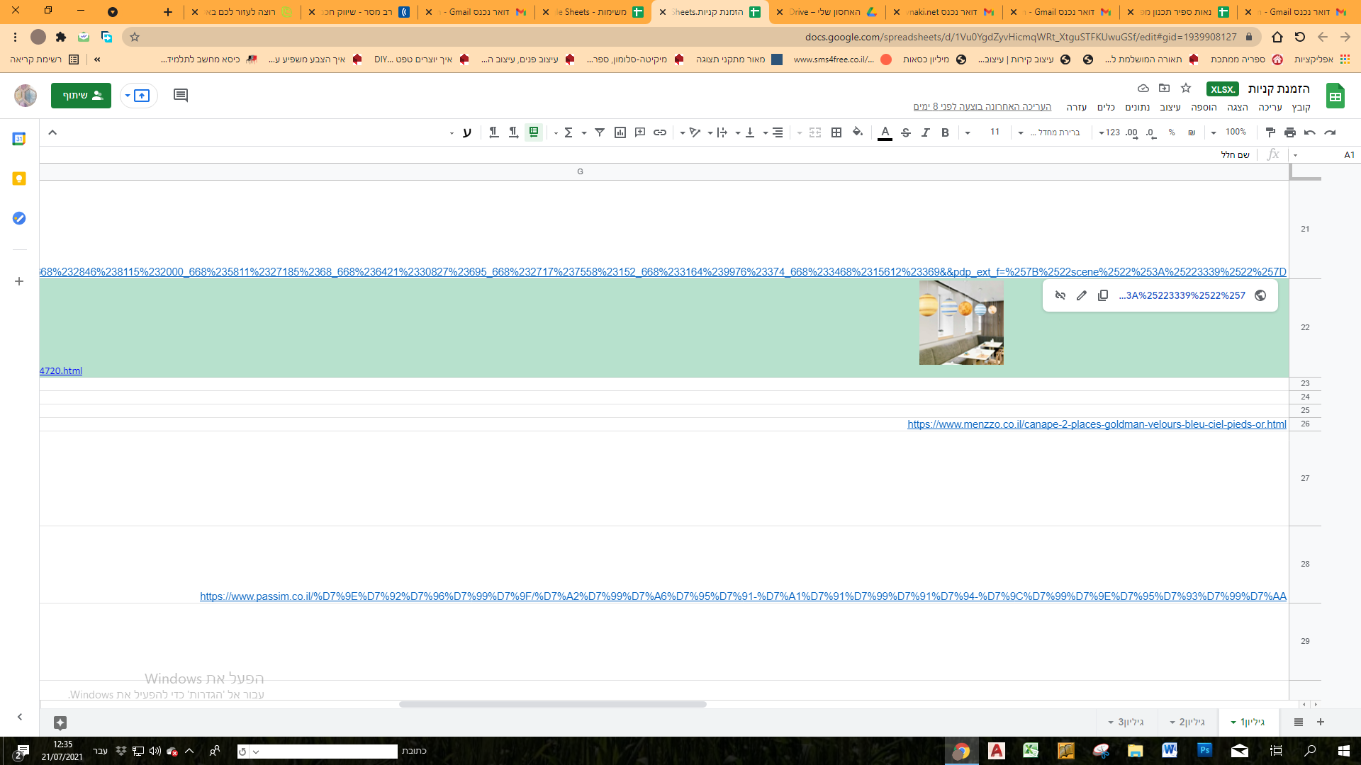Toggle the filter funnel icon

600,132
